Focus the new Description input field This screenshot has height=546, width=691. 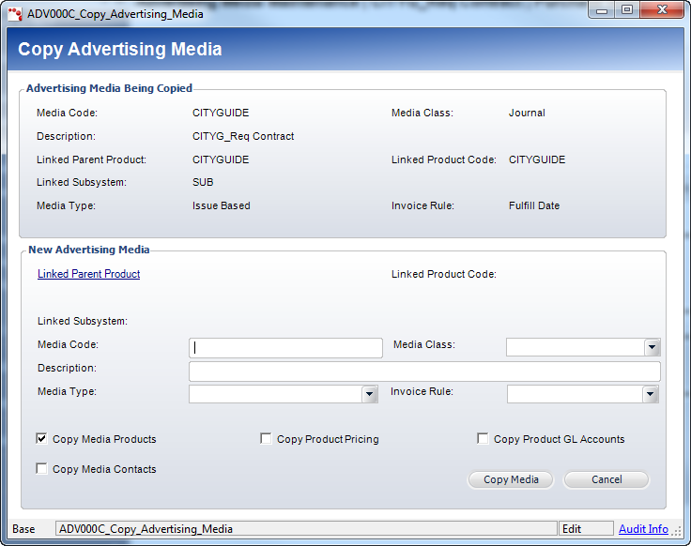424,372
